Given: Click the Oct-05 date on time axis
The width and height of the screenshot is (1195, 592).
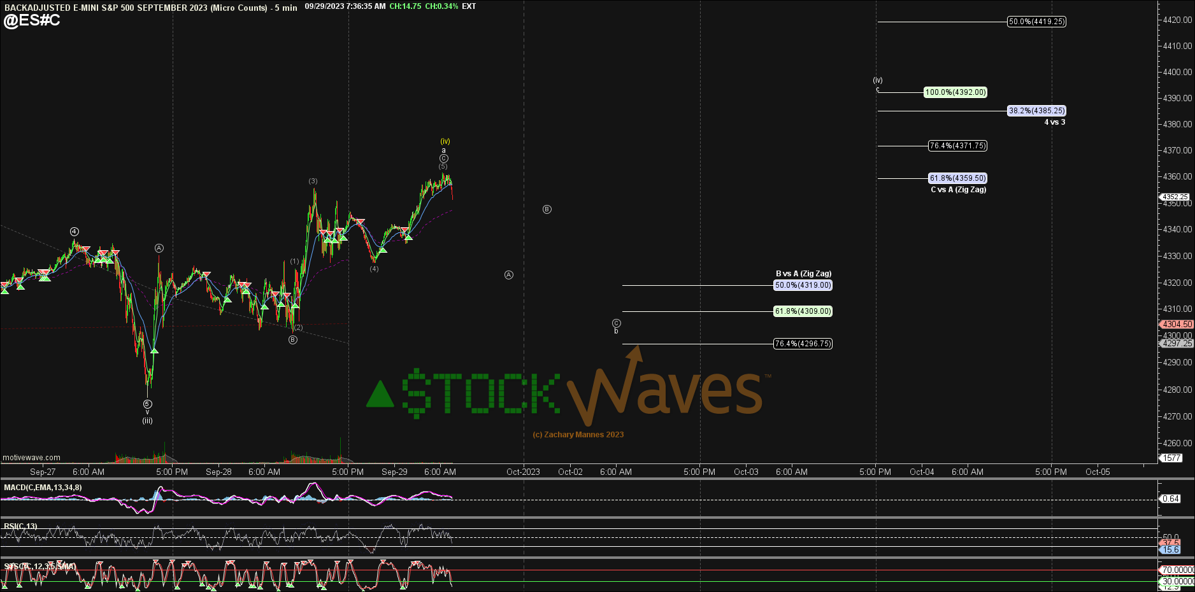Looking at the screenshot, I should pyautogui.click(x=1098, y=472).
